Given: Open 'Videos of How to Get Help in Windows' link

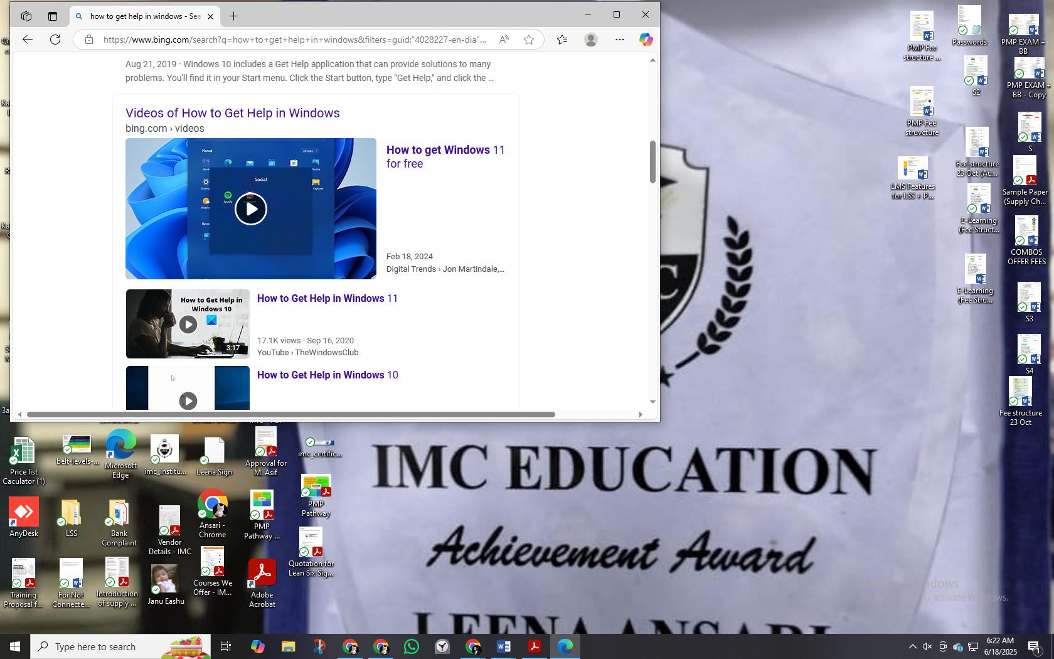Looking at the screenshot, I should click(233, 113).
